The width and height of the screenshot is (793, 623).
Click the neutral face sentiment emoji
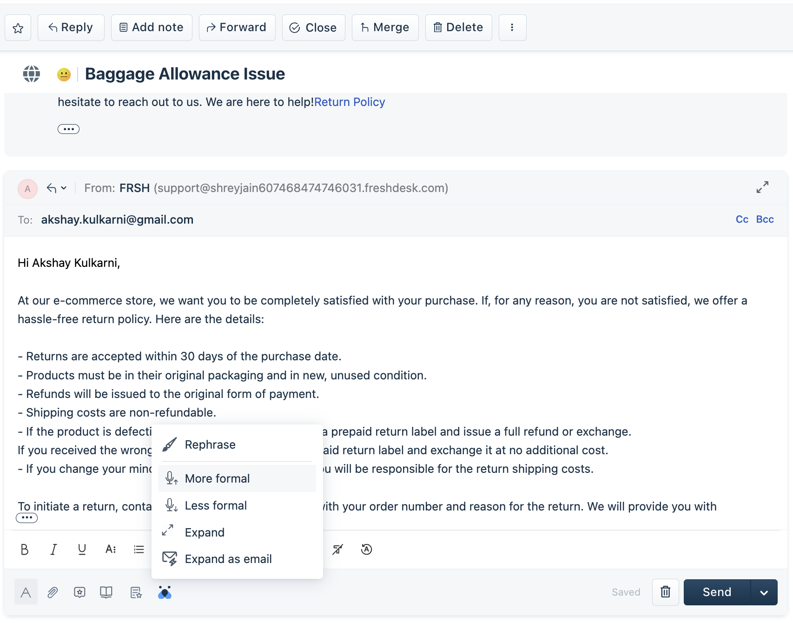point(64,74)
